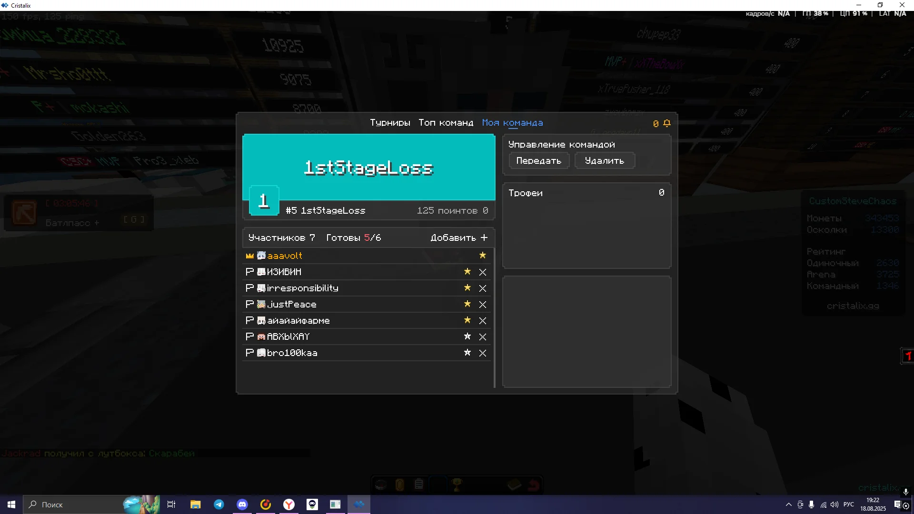
Task: Toggle the gold star for айайайфарме
Action: coord(467,320)
